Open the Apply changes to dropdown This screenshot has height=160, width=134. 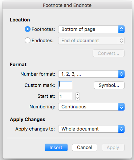91,129
